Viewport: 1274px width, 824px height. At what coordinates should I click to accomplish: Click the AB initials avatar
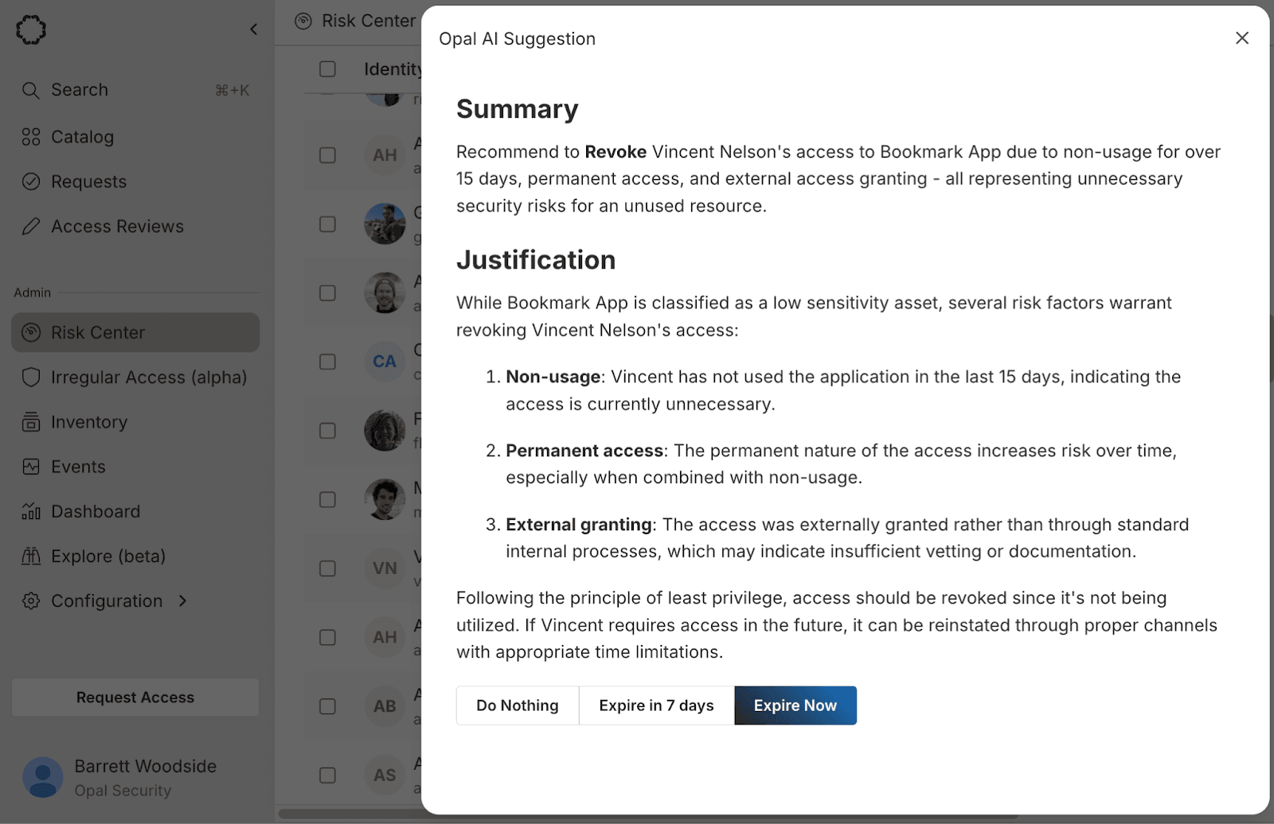385,706
